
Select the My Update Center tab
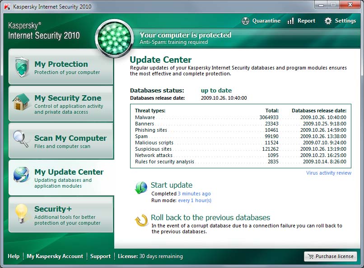tap(61, 178)
